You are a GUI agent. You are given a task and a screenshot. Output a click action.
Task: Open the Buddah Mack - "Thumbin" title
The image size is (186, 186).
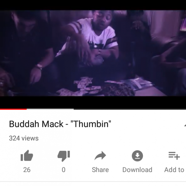click(x=60, y=124)
